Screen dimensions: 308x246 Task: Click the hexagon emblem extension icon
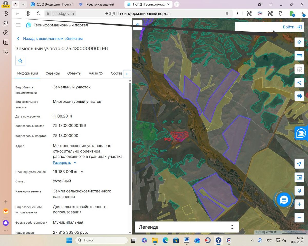click(260, 14)
